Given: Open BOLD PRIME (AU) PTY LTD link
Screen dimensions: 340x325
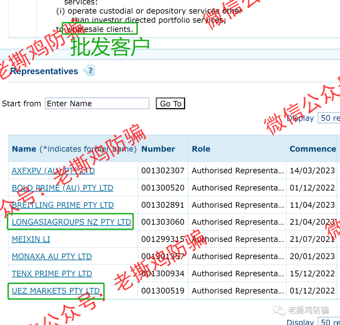Looking at the screenshot, I should tap(62, 188).
